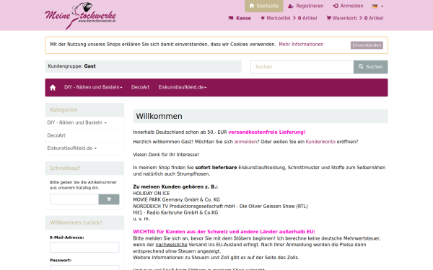Click the home icon in navigation bar

[53, 88]
